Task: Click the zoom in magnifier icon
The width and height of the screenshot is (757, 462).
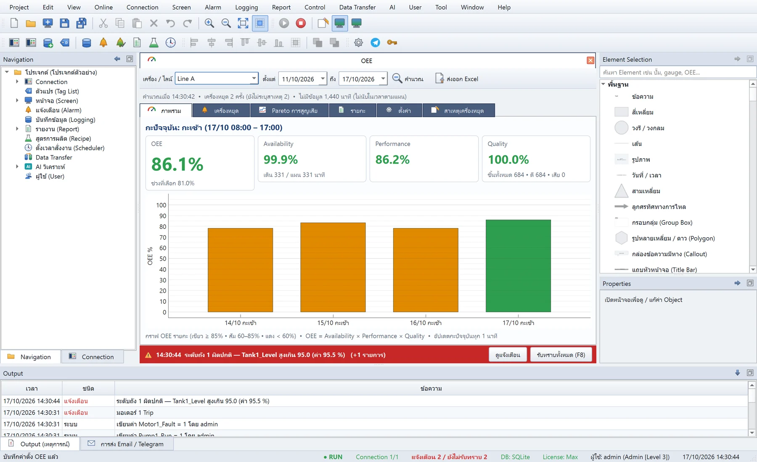Action: pyautogui.click(x=209, y=23)
